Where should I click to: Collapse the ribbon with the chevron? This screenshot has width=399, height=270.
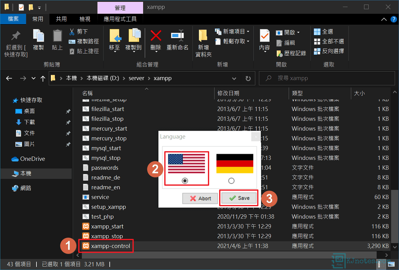click(x=384, y=19)
